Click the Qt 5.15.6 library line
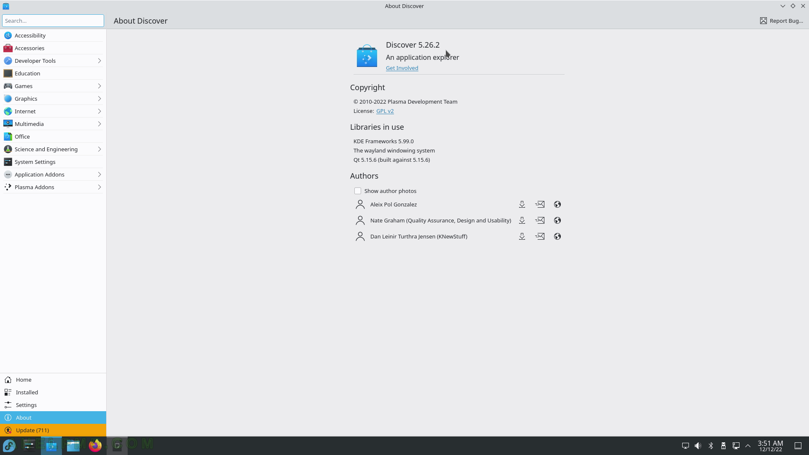Screen dimensions: 809x455 [x=391, y=160]
